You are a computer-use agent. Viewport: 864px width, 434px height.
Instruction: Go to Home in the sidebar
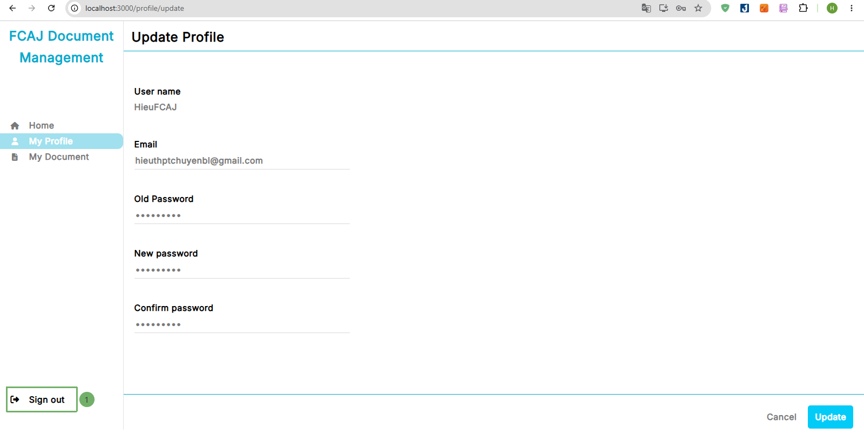click(62, 126)
